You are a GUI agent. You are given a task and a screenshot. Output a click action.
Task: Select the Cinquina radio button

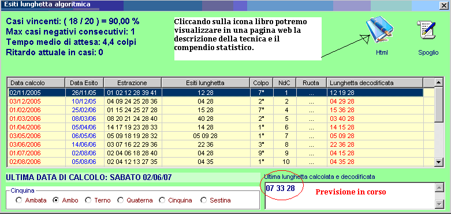coord(162,200)
